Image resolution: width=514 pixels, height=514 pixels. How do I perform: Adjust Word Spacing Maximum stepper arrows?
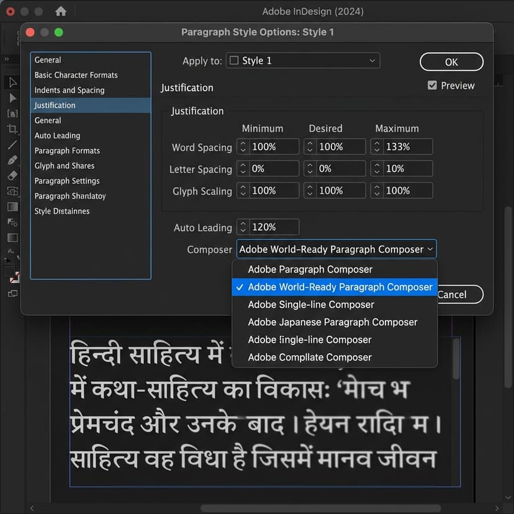coord(377,147)
